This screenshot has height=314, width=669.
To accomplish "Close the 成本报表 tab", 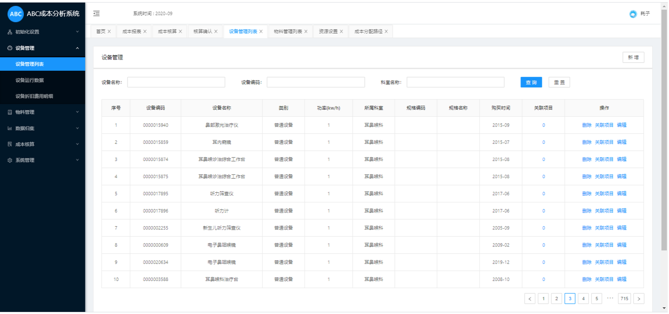I will click(x=145, y=31).
